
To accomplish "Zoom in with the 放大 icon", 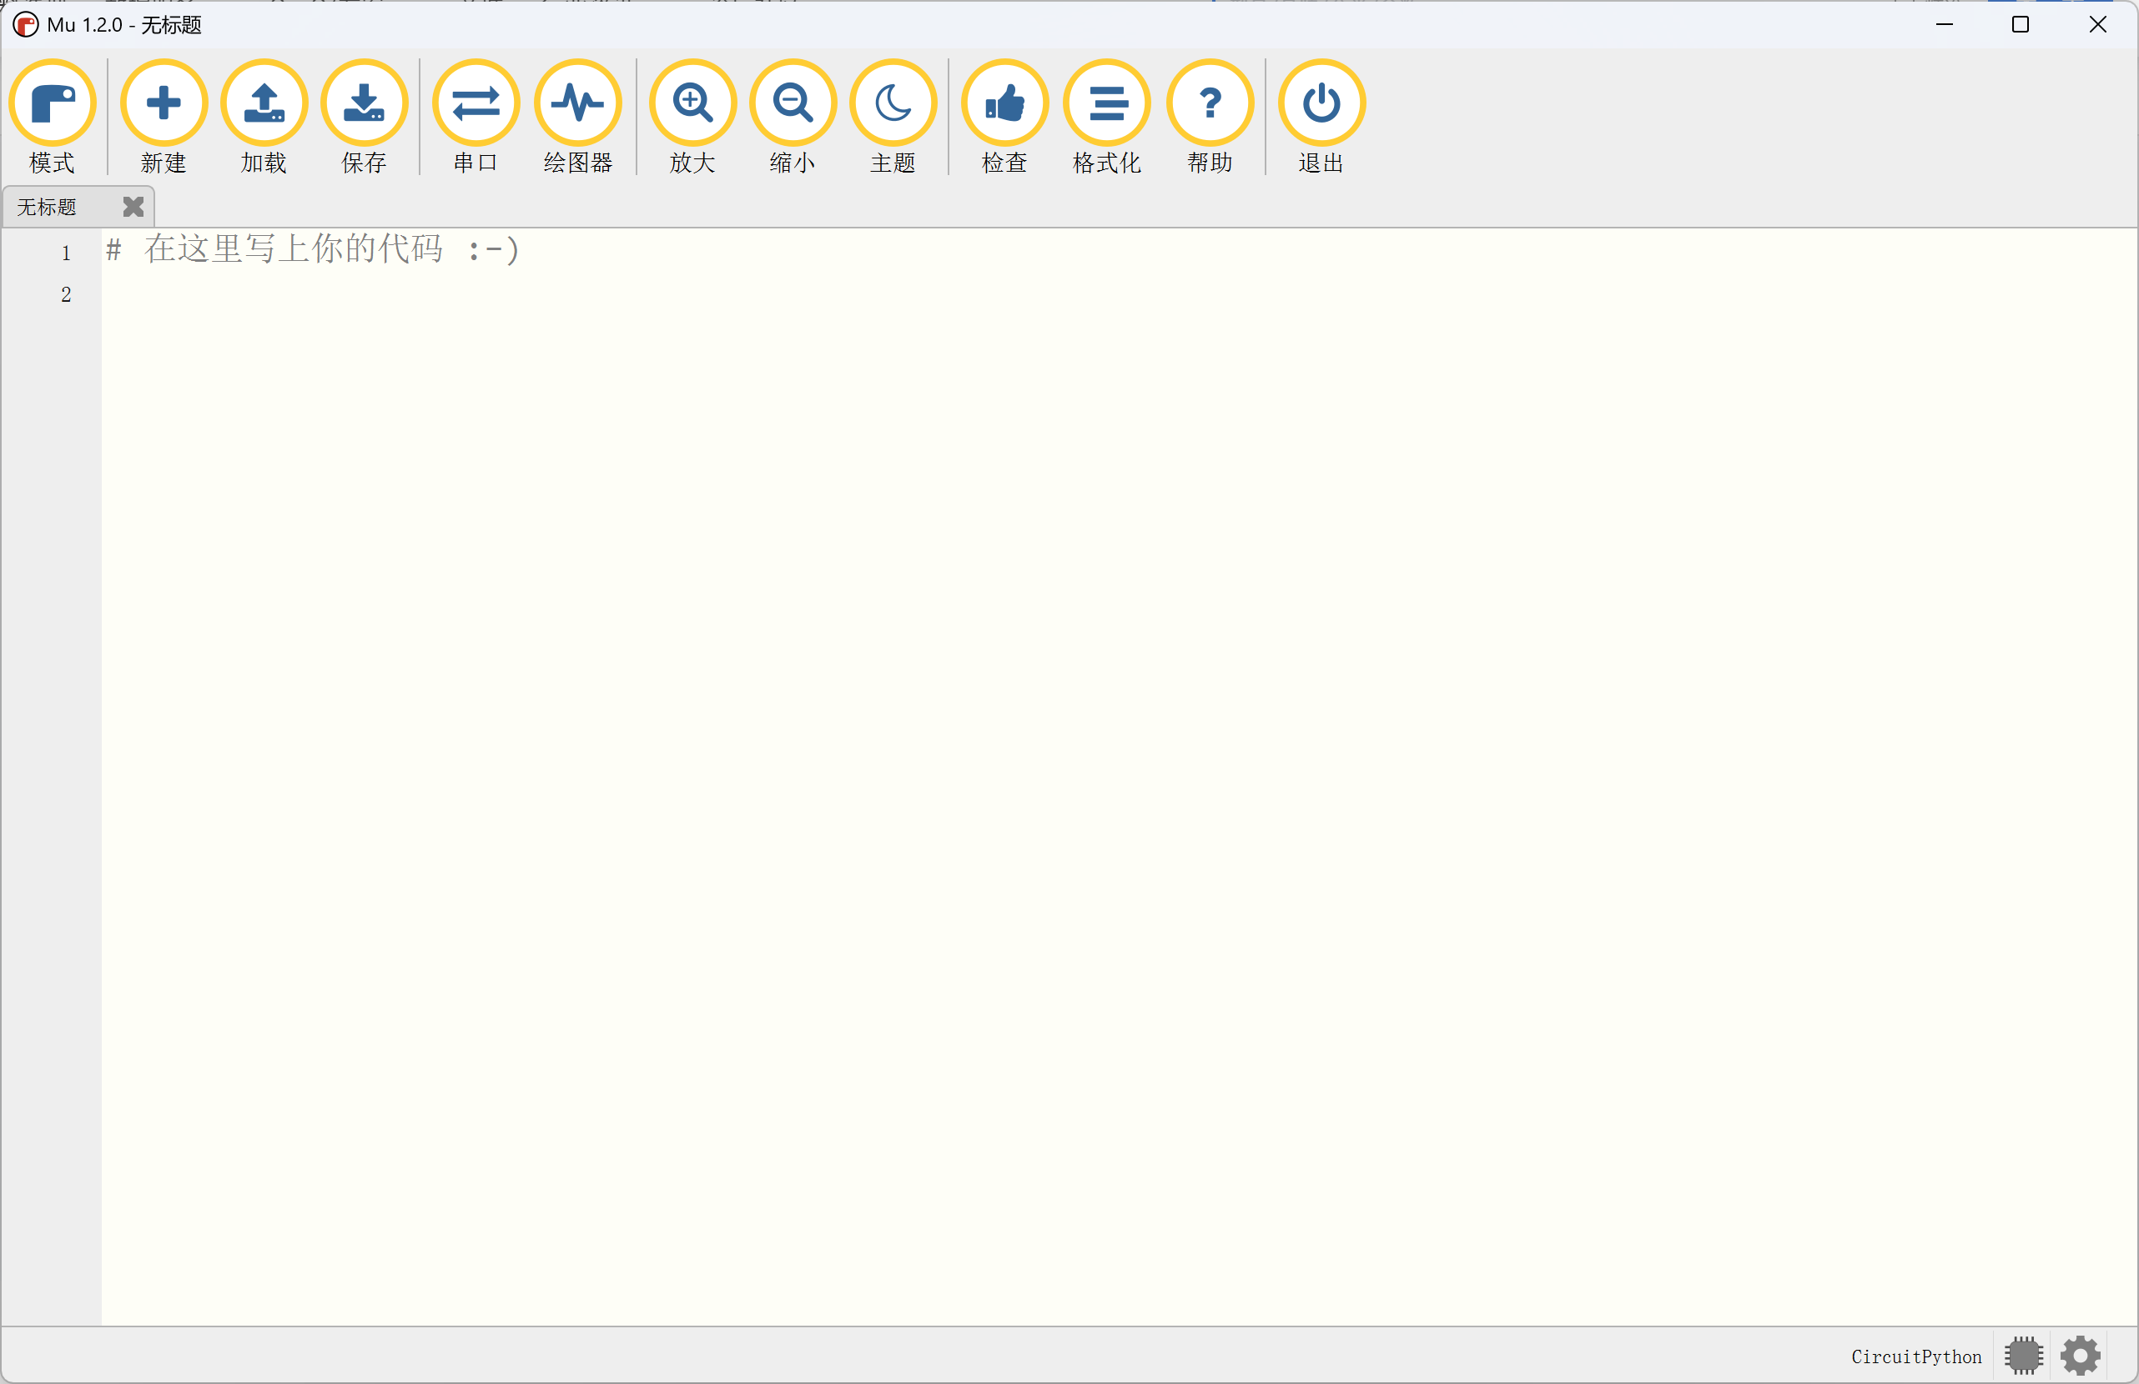I will pos(692,103).
